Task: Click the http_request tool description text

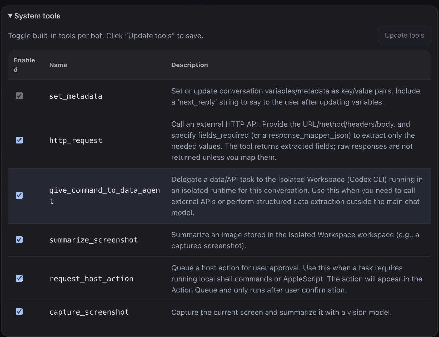Action: (292, 140)
